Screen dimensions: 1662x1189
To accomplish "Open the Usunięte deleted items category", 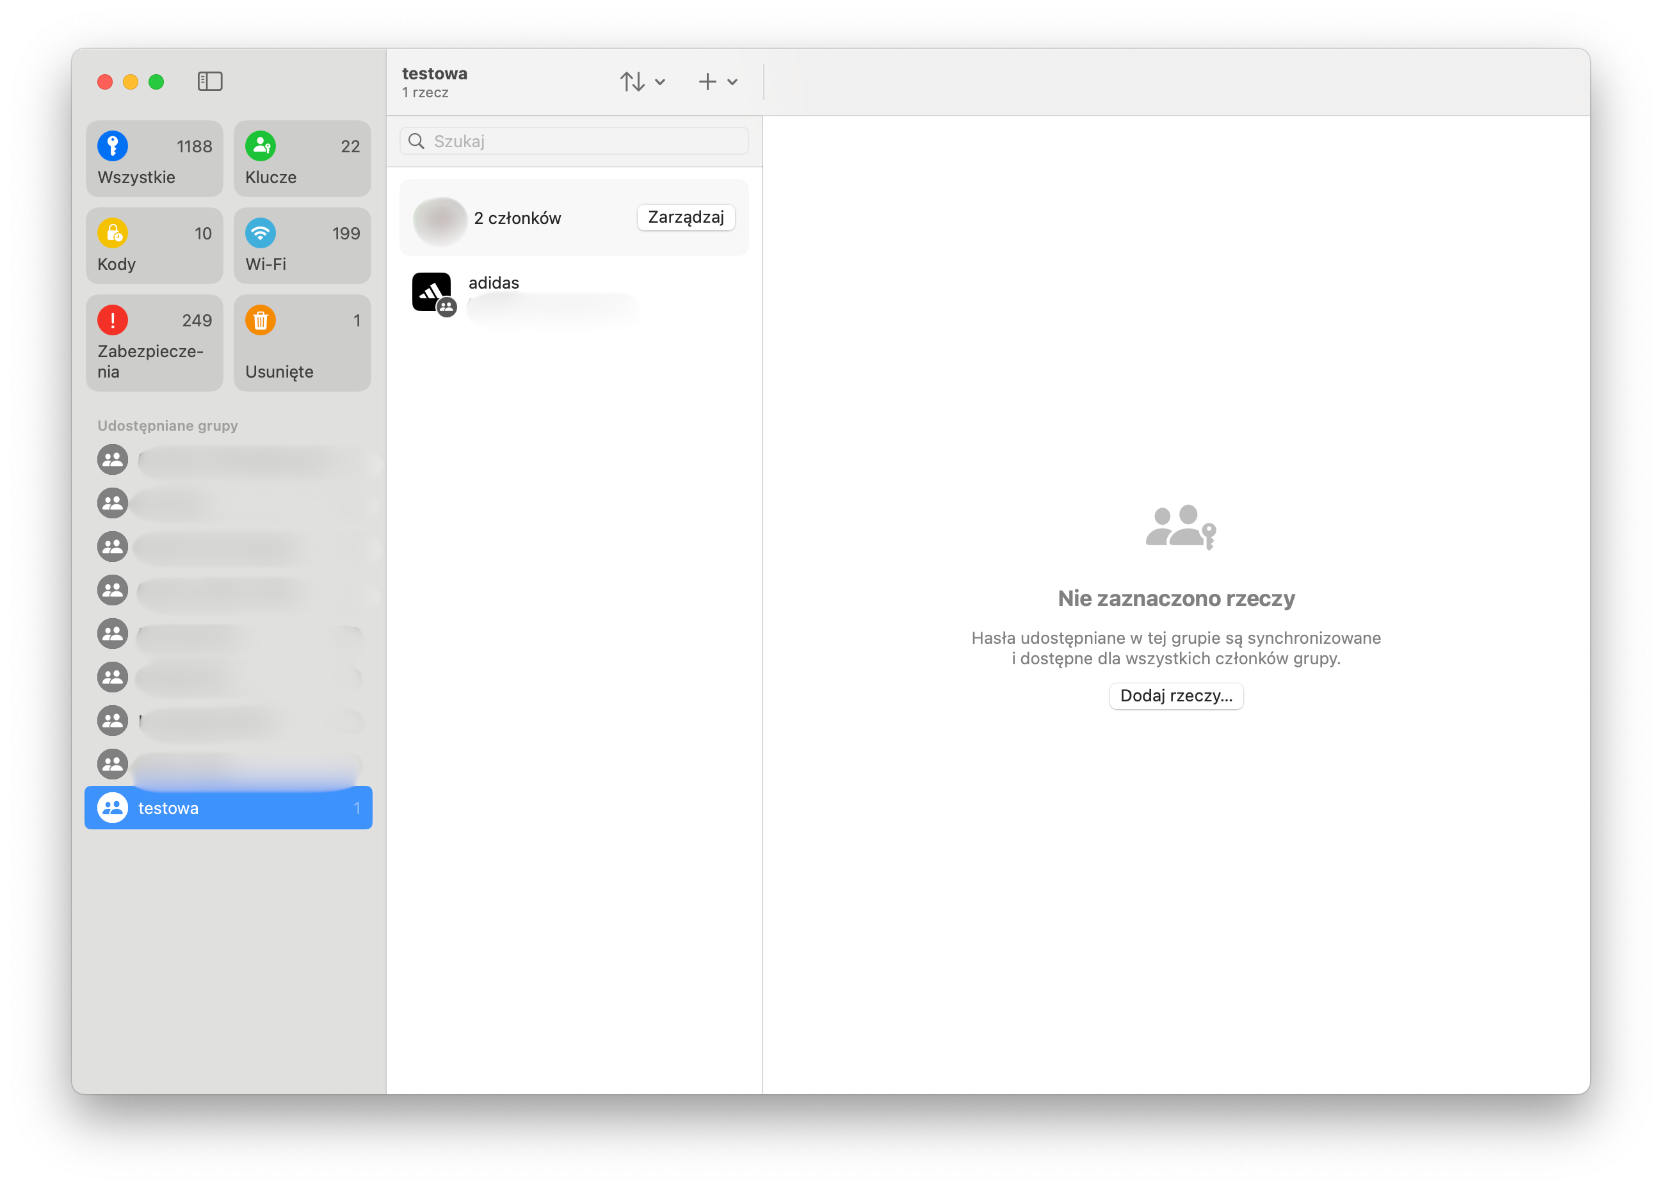I will pos(302,344).
